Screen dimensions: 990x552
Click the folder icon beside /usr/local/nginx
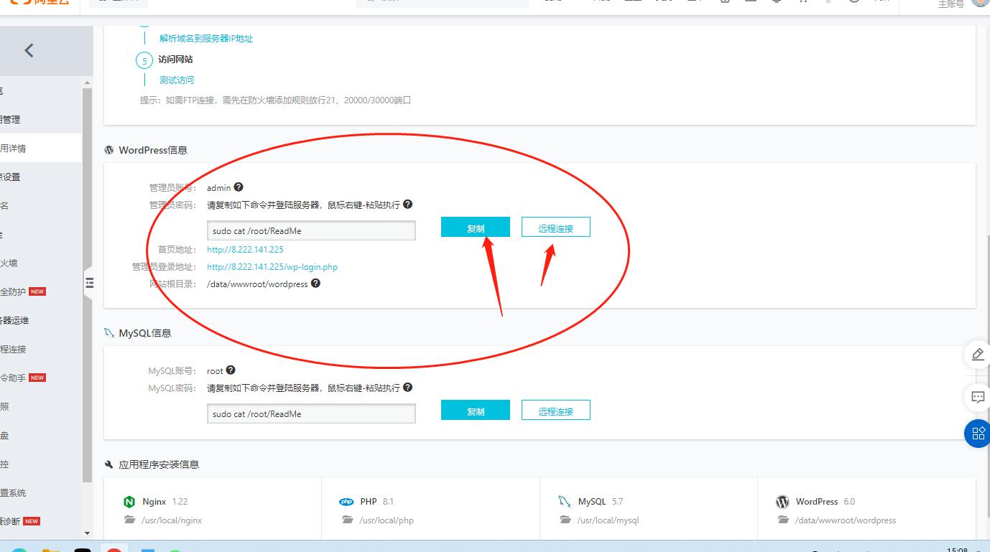pyautogui.click(x=129, y=520)
